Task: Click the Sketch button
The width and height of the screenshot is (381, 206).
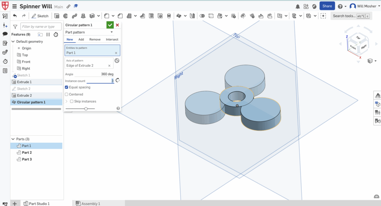Action: coord(40,16)
